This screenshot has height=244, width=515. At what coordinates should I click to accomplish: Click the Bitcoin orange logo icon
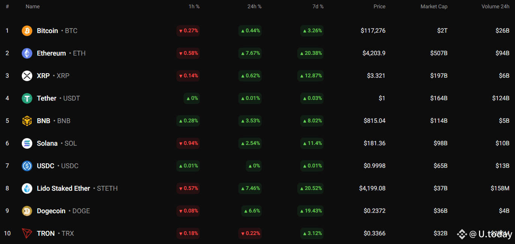click(27, 31)
